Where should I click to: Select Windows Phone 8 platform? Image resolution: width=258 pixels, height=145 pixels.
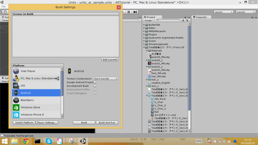(36, 115)
